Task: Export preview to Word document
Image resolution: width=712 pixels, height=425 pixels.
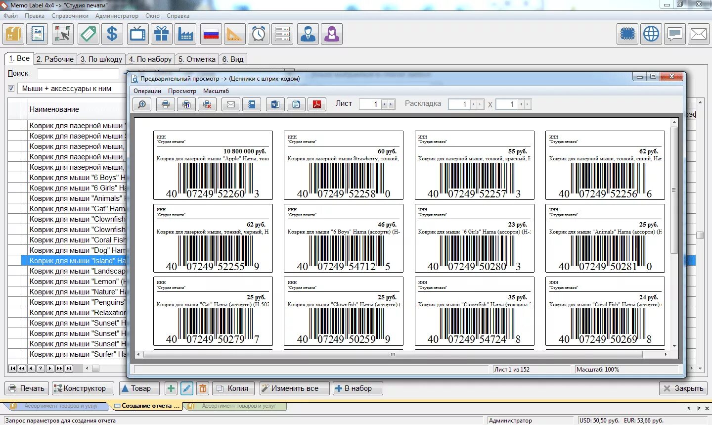Action: 275,104
